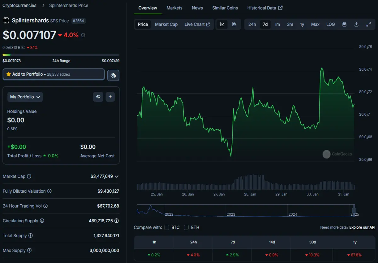Open the chart calendar date picker
Image resolution: width=378 pixels, height=263 pixels.
(344, 24)
